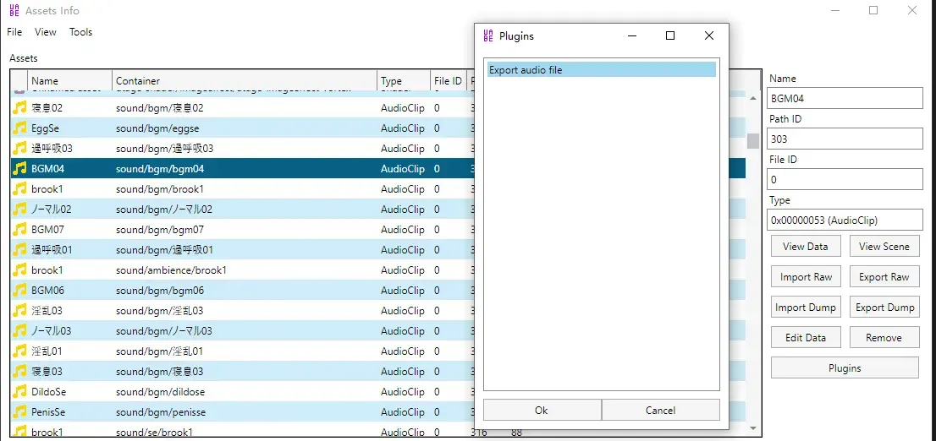Minimize the Plugins dialog window
Image resolution: width=936 pixels, height=441 pixels.
tap(633, 35)
